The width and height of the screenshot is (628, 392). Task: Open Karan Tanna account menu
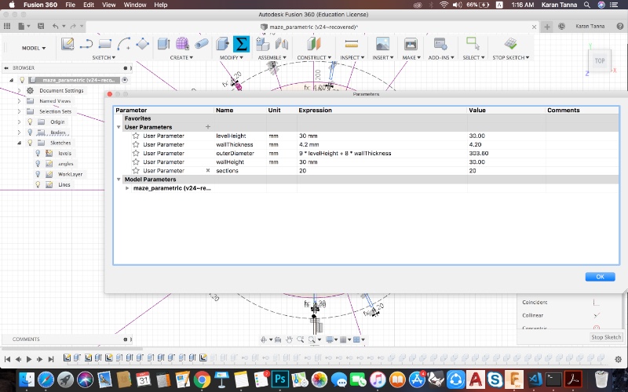pyautogui.click(x=590, y=27)
